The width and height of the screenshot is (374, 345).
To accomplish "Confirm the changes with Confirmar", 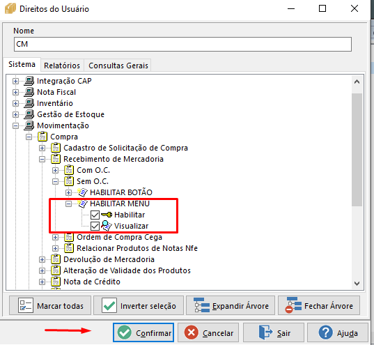I will [x=143, y=333].
